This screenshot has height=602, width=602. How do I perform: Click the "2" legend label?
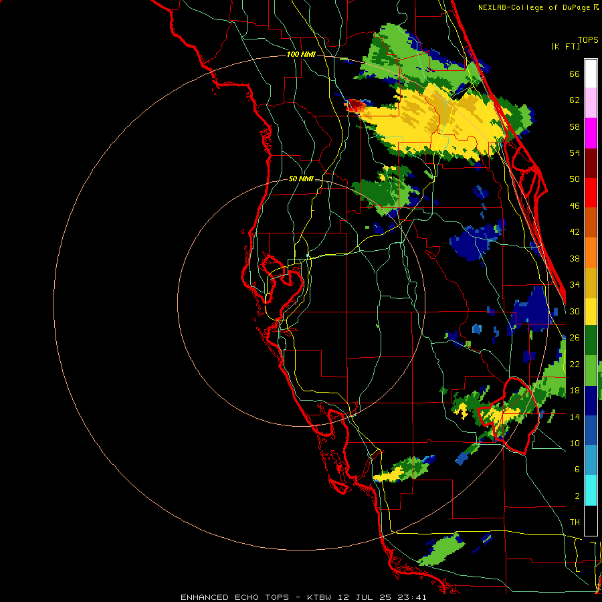(577, 496)
